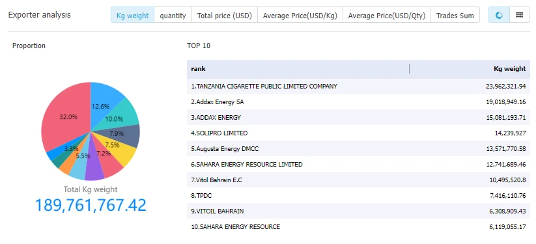The image size is (536, 244).
Task: Click the Proportion label
Action: click(x=29, y=46)
